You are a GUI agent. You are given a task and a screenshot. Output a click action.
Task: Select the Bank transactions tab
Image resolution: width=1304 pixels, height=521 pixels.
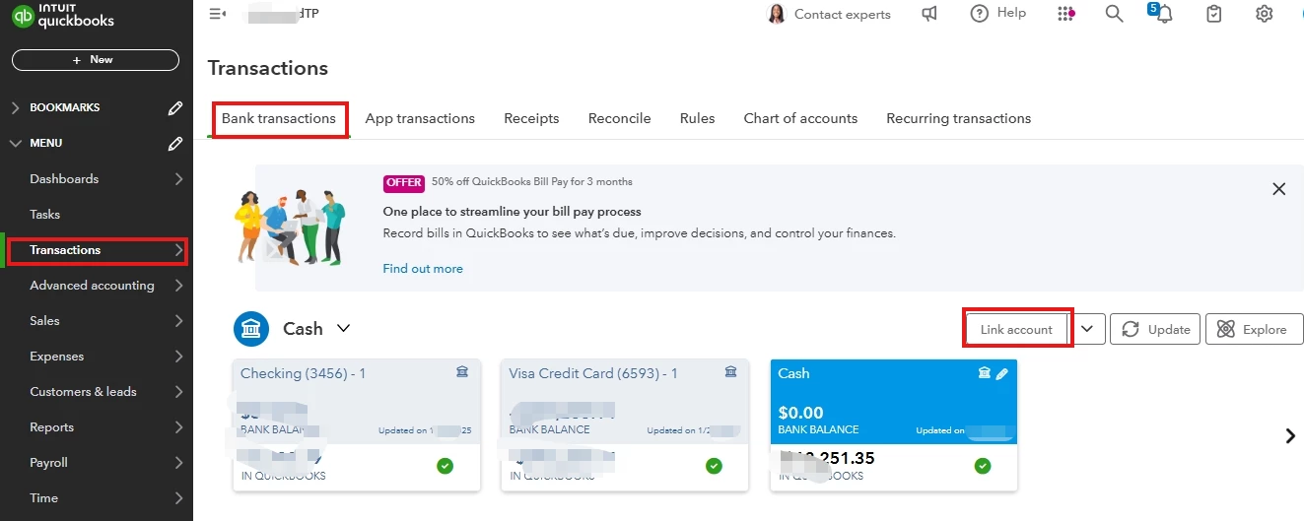pyautogui.click(x=279, y=118)
